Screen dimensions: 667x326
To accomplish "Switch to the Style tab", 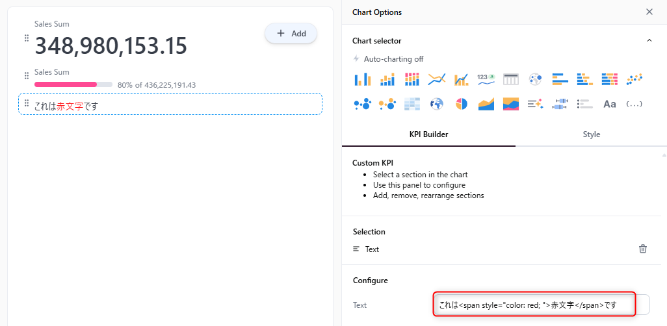I will (591, 134).
